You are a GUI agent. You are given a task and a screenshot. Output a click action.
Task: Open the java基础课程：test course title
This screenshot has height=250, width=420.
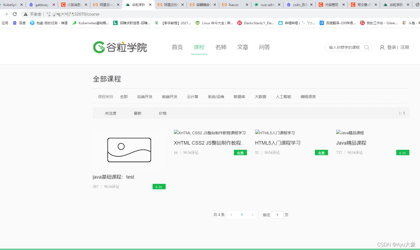[113, 177]
